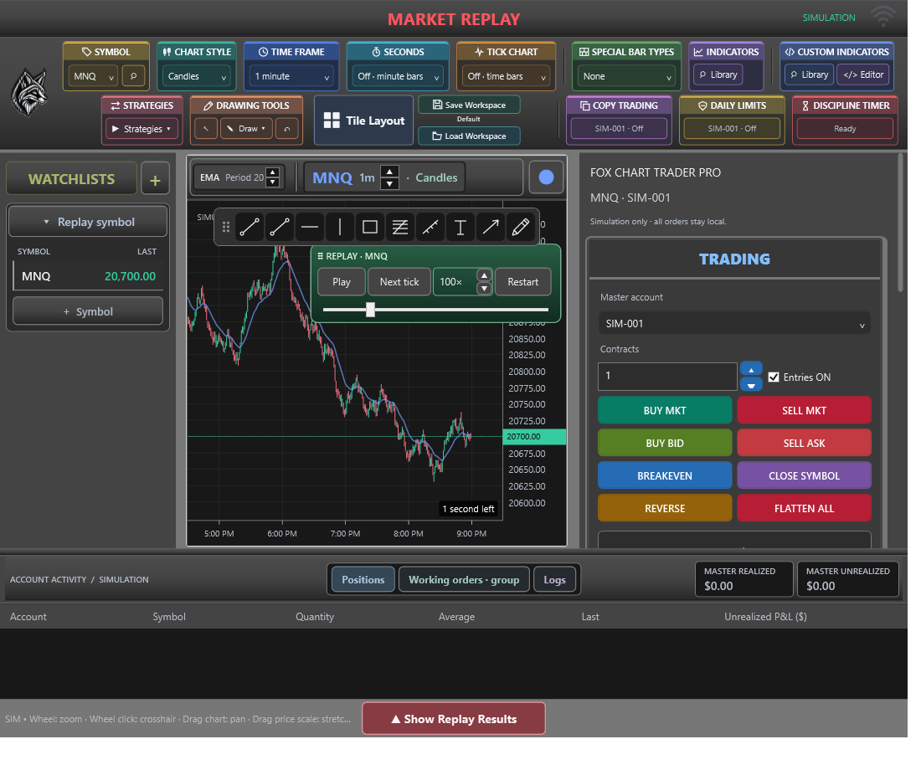Switch to the Positions tab
The height and width of the screenshot is (770, 921).
pyautogui.click(x=363, y=580)
